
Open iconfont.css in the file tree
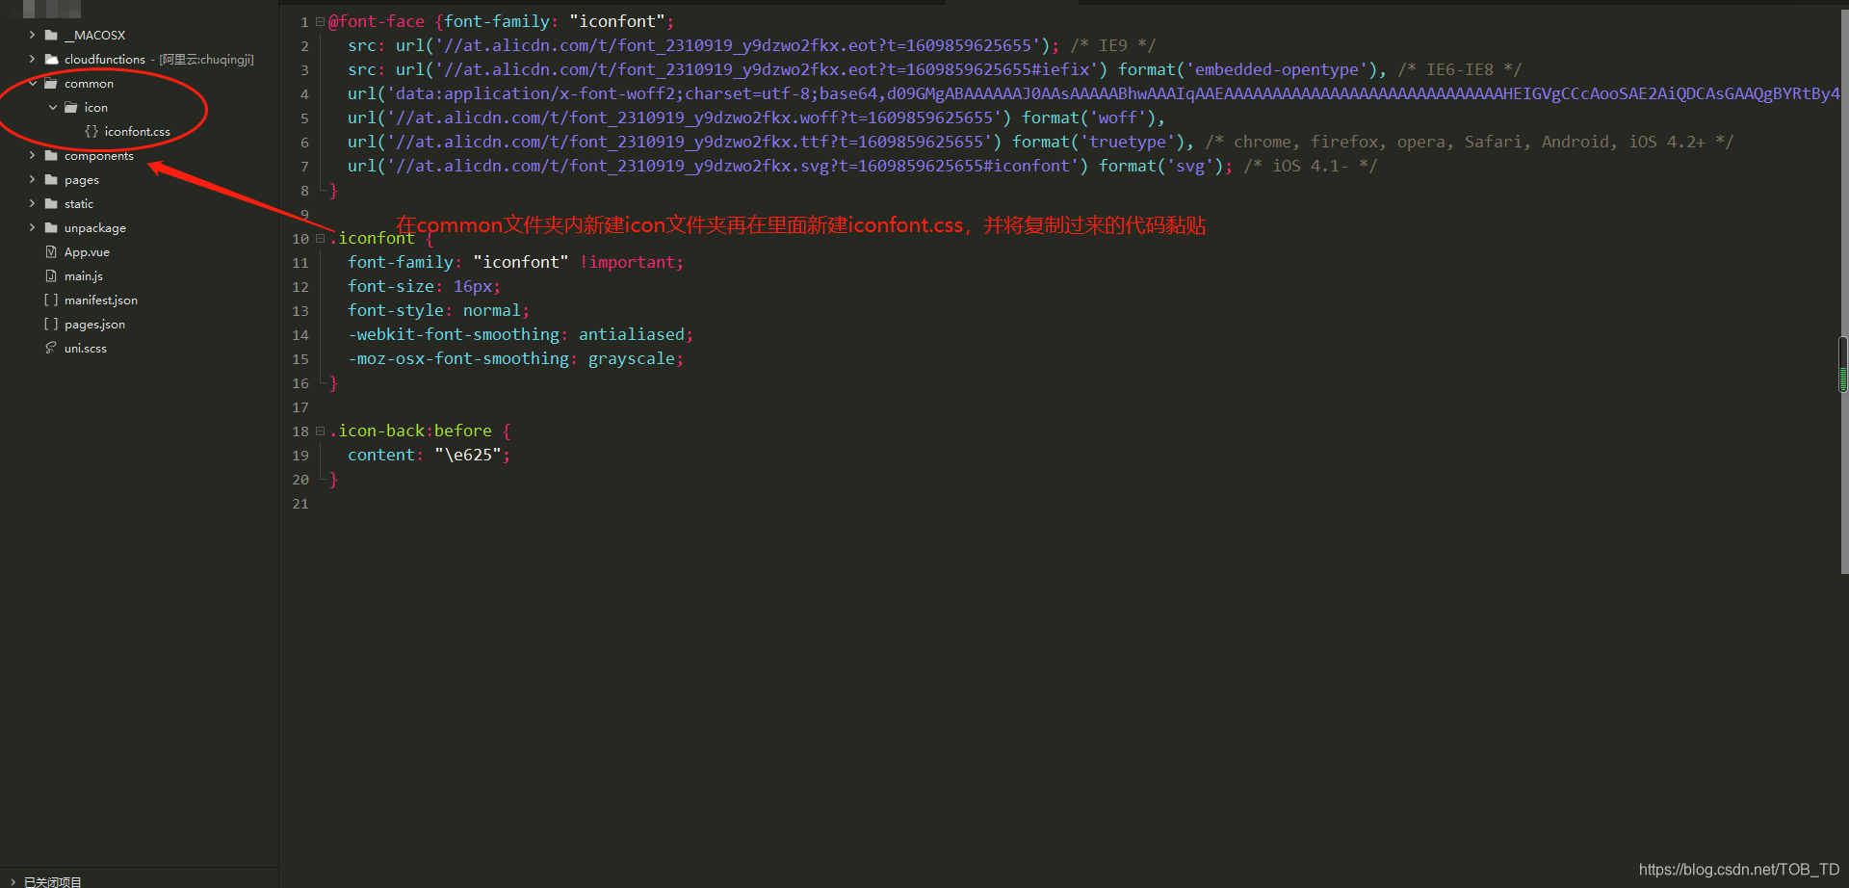click(137, 132)
